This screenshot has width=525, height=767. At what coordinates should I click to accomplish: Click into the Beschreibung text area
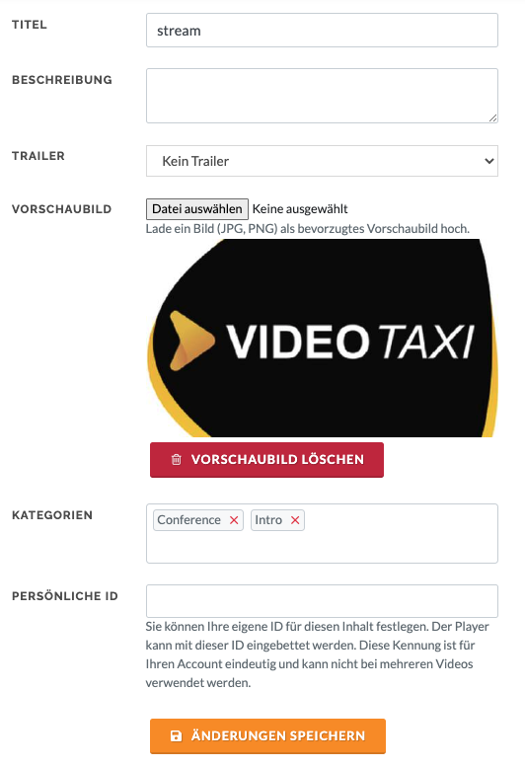(x=322, y=96)
